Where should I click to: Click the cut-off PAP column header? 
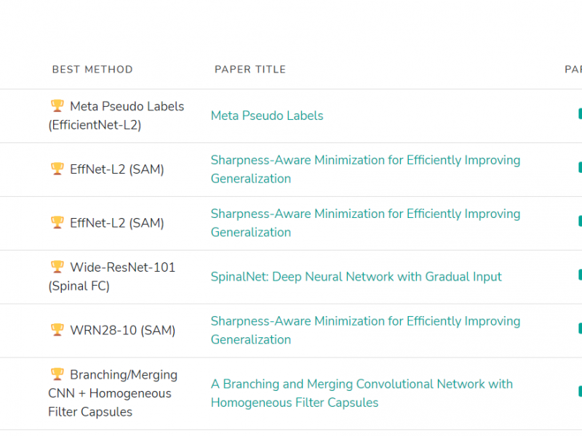pyautogui.click(x=573, y=70)
